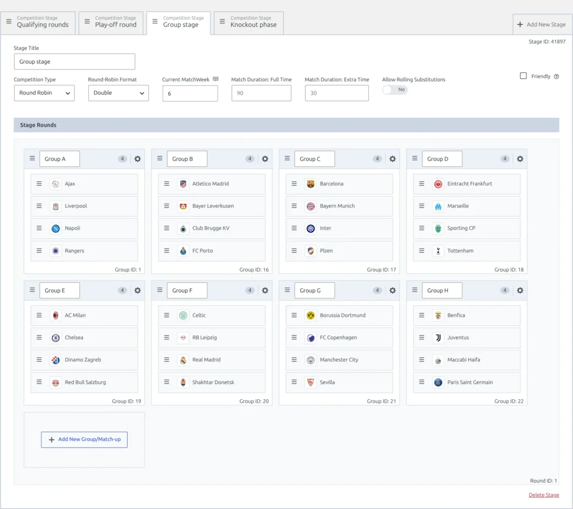This screenshot has width=573, height=509.
Task: Click the Group A team count badge
Action: (123, 158)
